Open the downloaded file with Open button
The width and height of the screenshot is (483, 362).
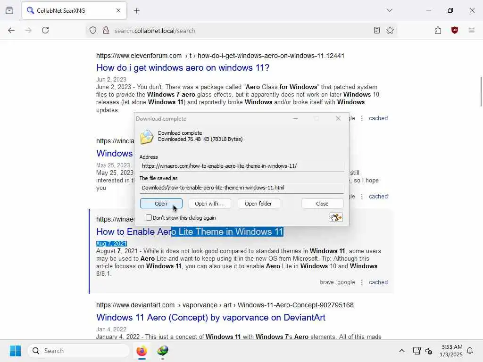click(161, 204)
